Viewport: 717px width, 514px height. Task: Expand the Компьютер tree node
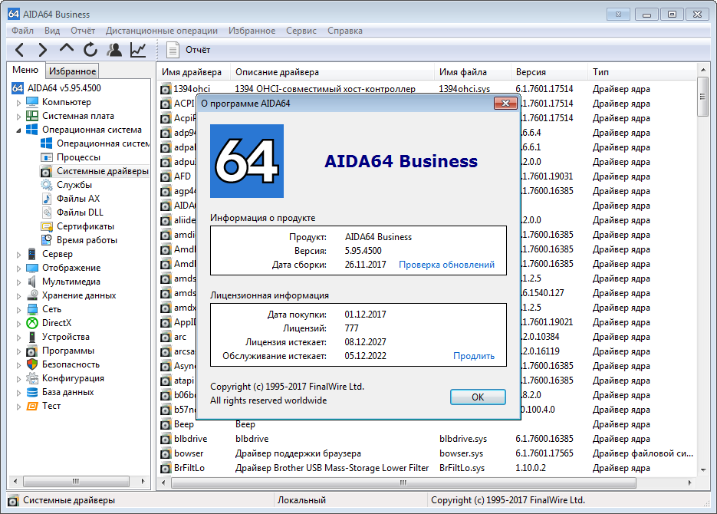pos(19,102)
